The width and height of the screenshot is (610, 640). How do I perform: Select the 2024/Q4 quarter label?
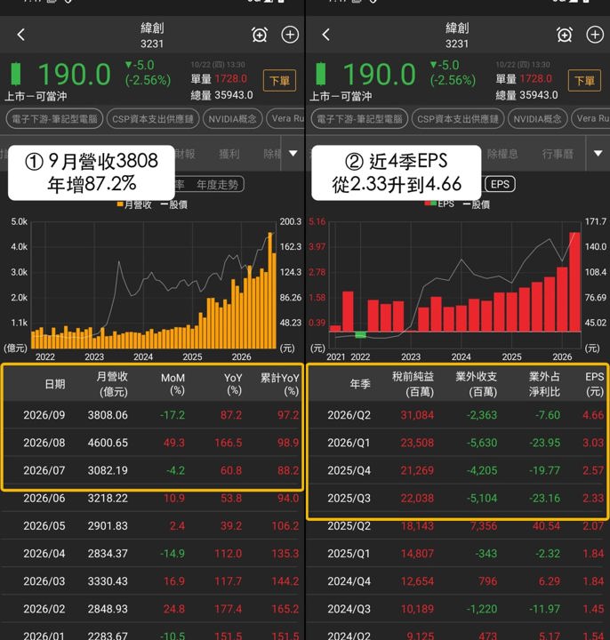pos(349,581)
